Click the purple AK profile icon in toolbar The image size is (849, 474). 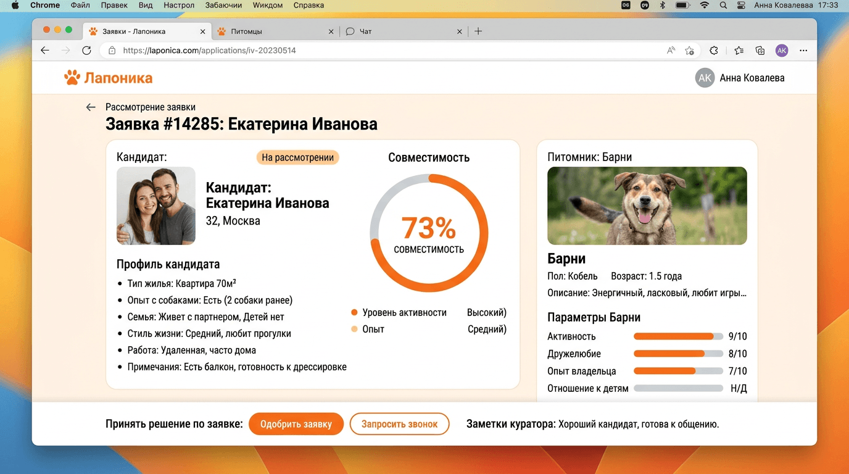pyautogui.click(x=782, y=51)
